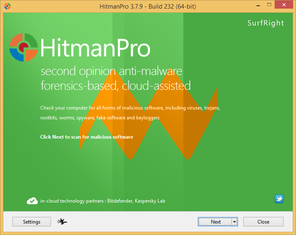Open the Settings dialog
The width and height of the screenshot is (296, 235).
32,221
